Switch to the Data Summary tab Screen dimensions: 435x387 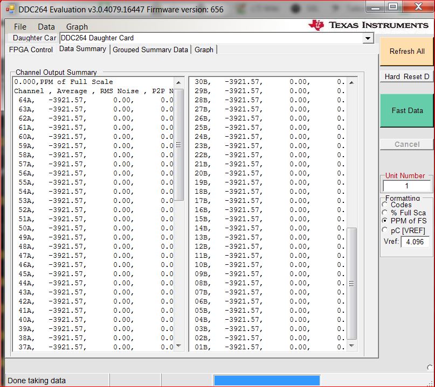point(82,49)
